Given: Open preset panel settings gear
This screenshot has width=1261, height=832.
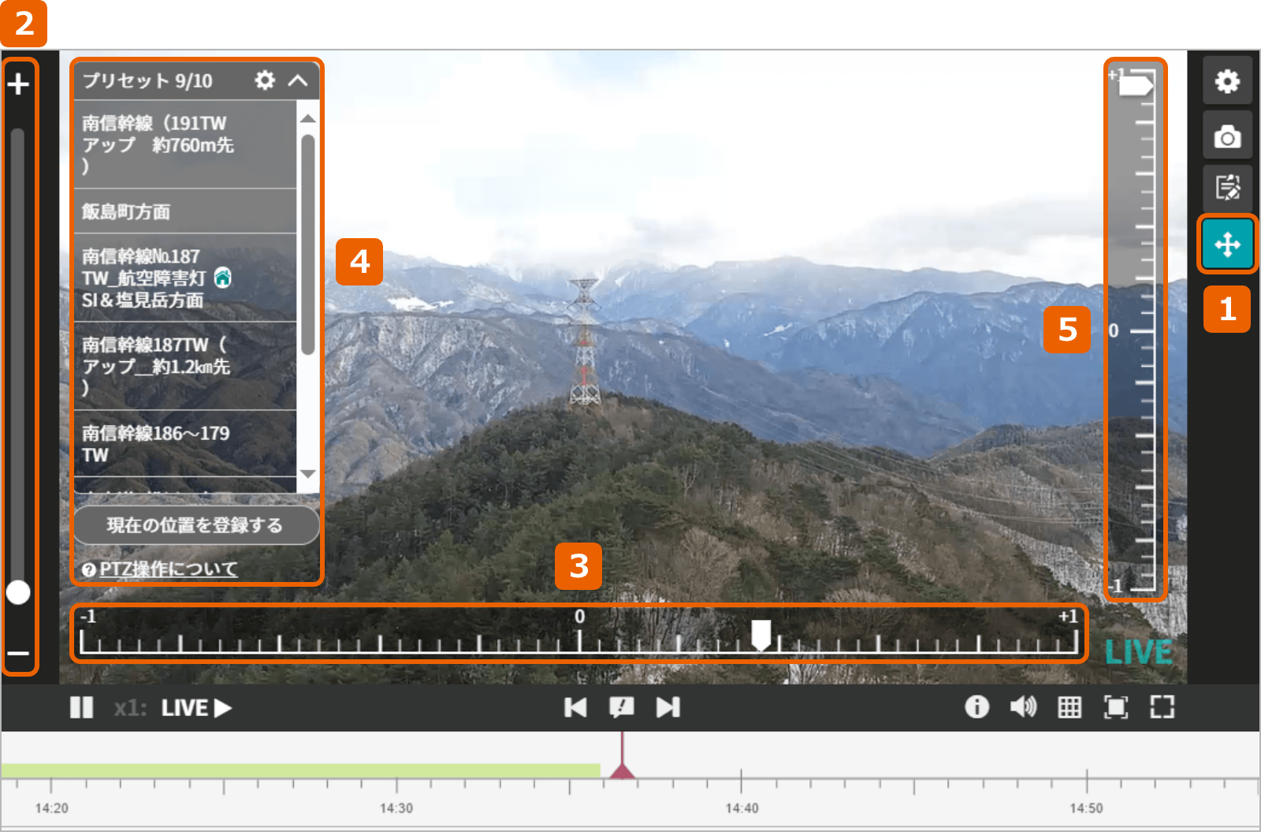Looking at the screenshot, I should click(265, 80).
